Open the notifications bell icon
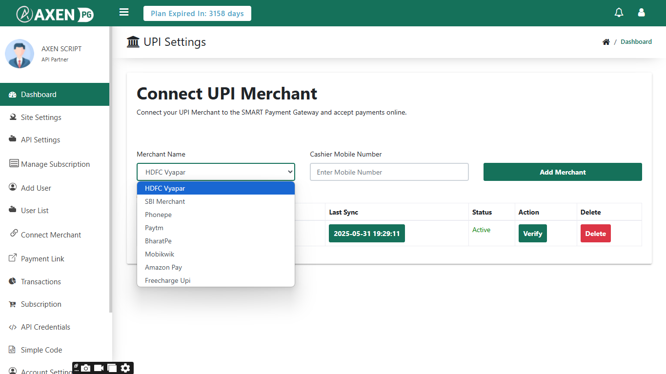666x374 pixels. (x=619, y=13)
